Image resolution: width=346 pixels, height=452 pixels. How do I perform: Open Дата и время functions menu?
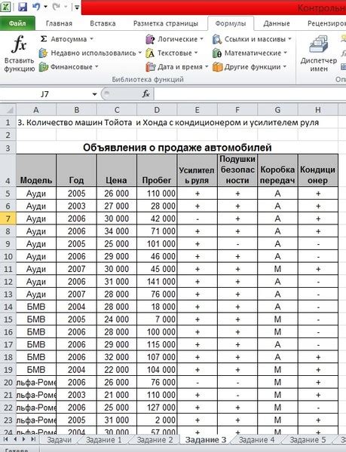[x=177, y=67]
